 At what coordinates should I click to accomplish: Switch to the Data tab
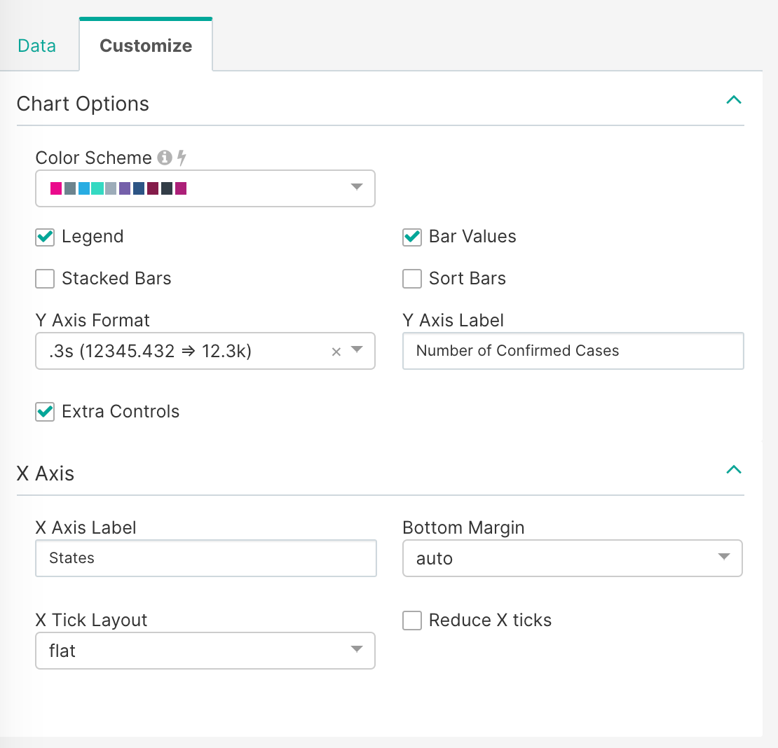[38, 45]
